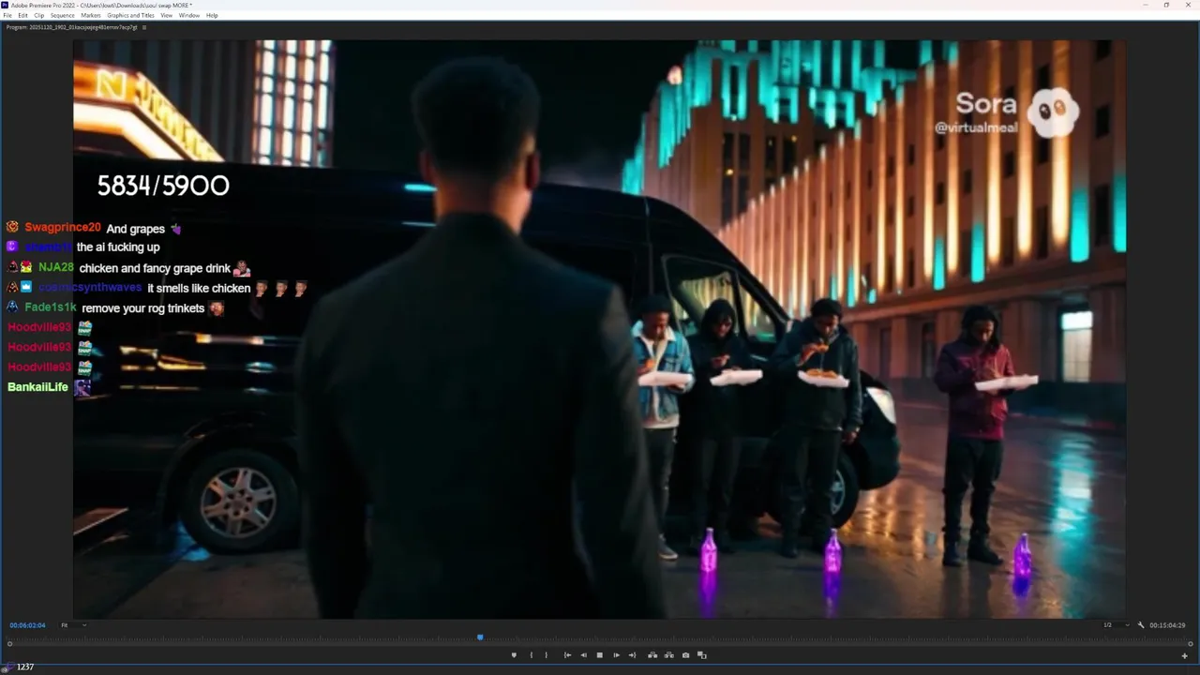The height and width of the screenshot is (675, 1200).
Task: Click the Go to In button
Action: coord(567,655)
